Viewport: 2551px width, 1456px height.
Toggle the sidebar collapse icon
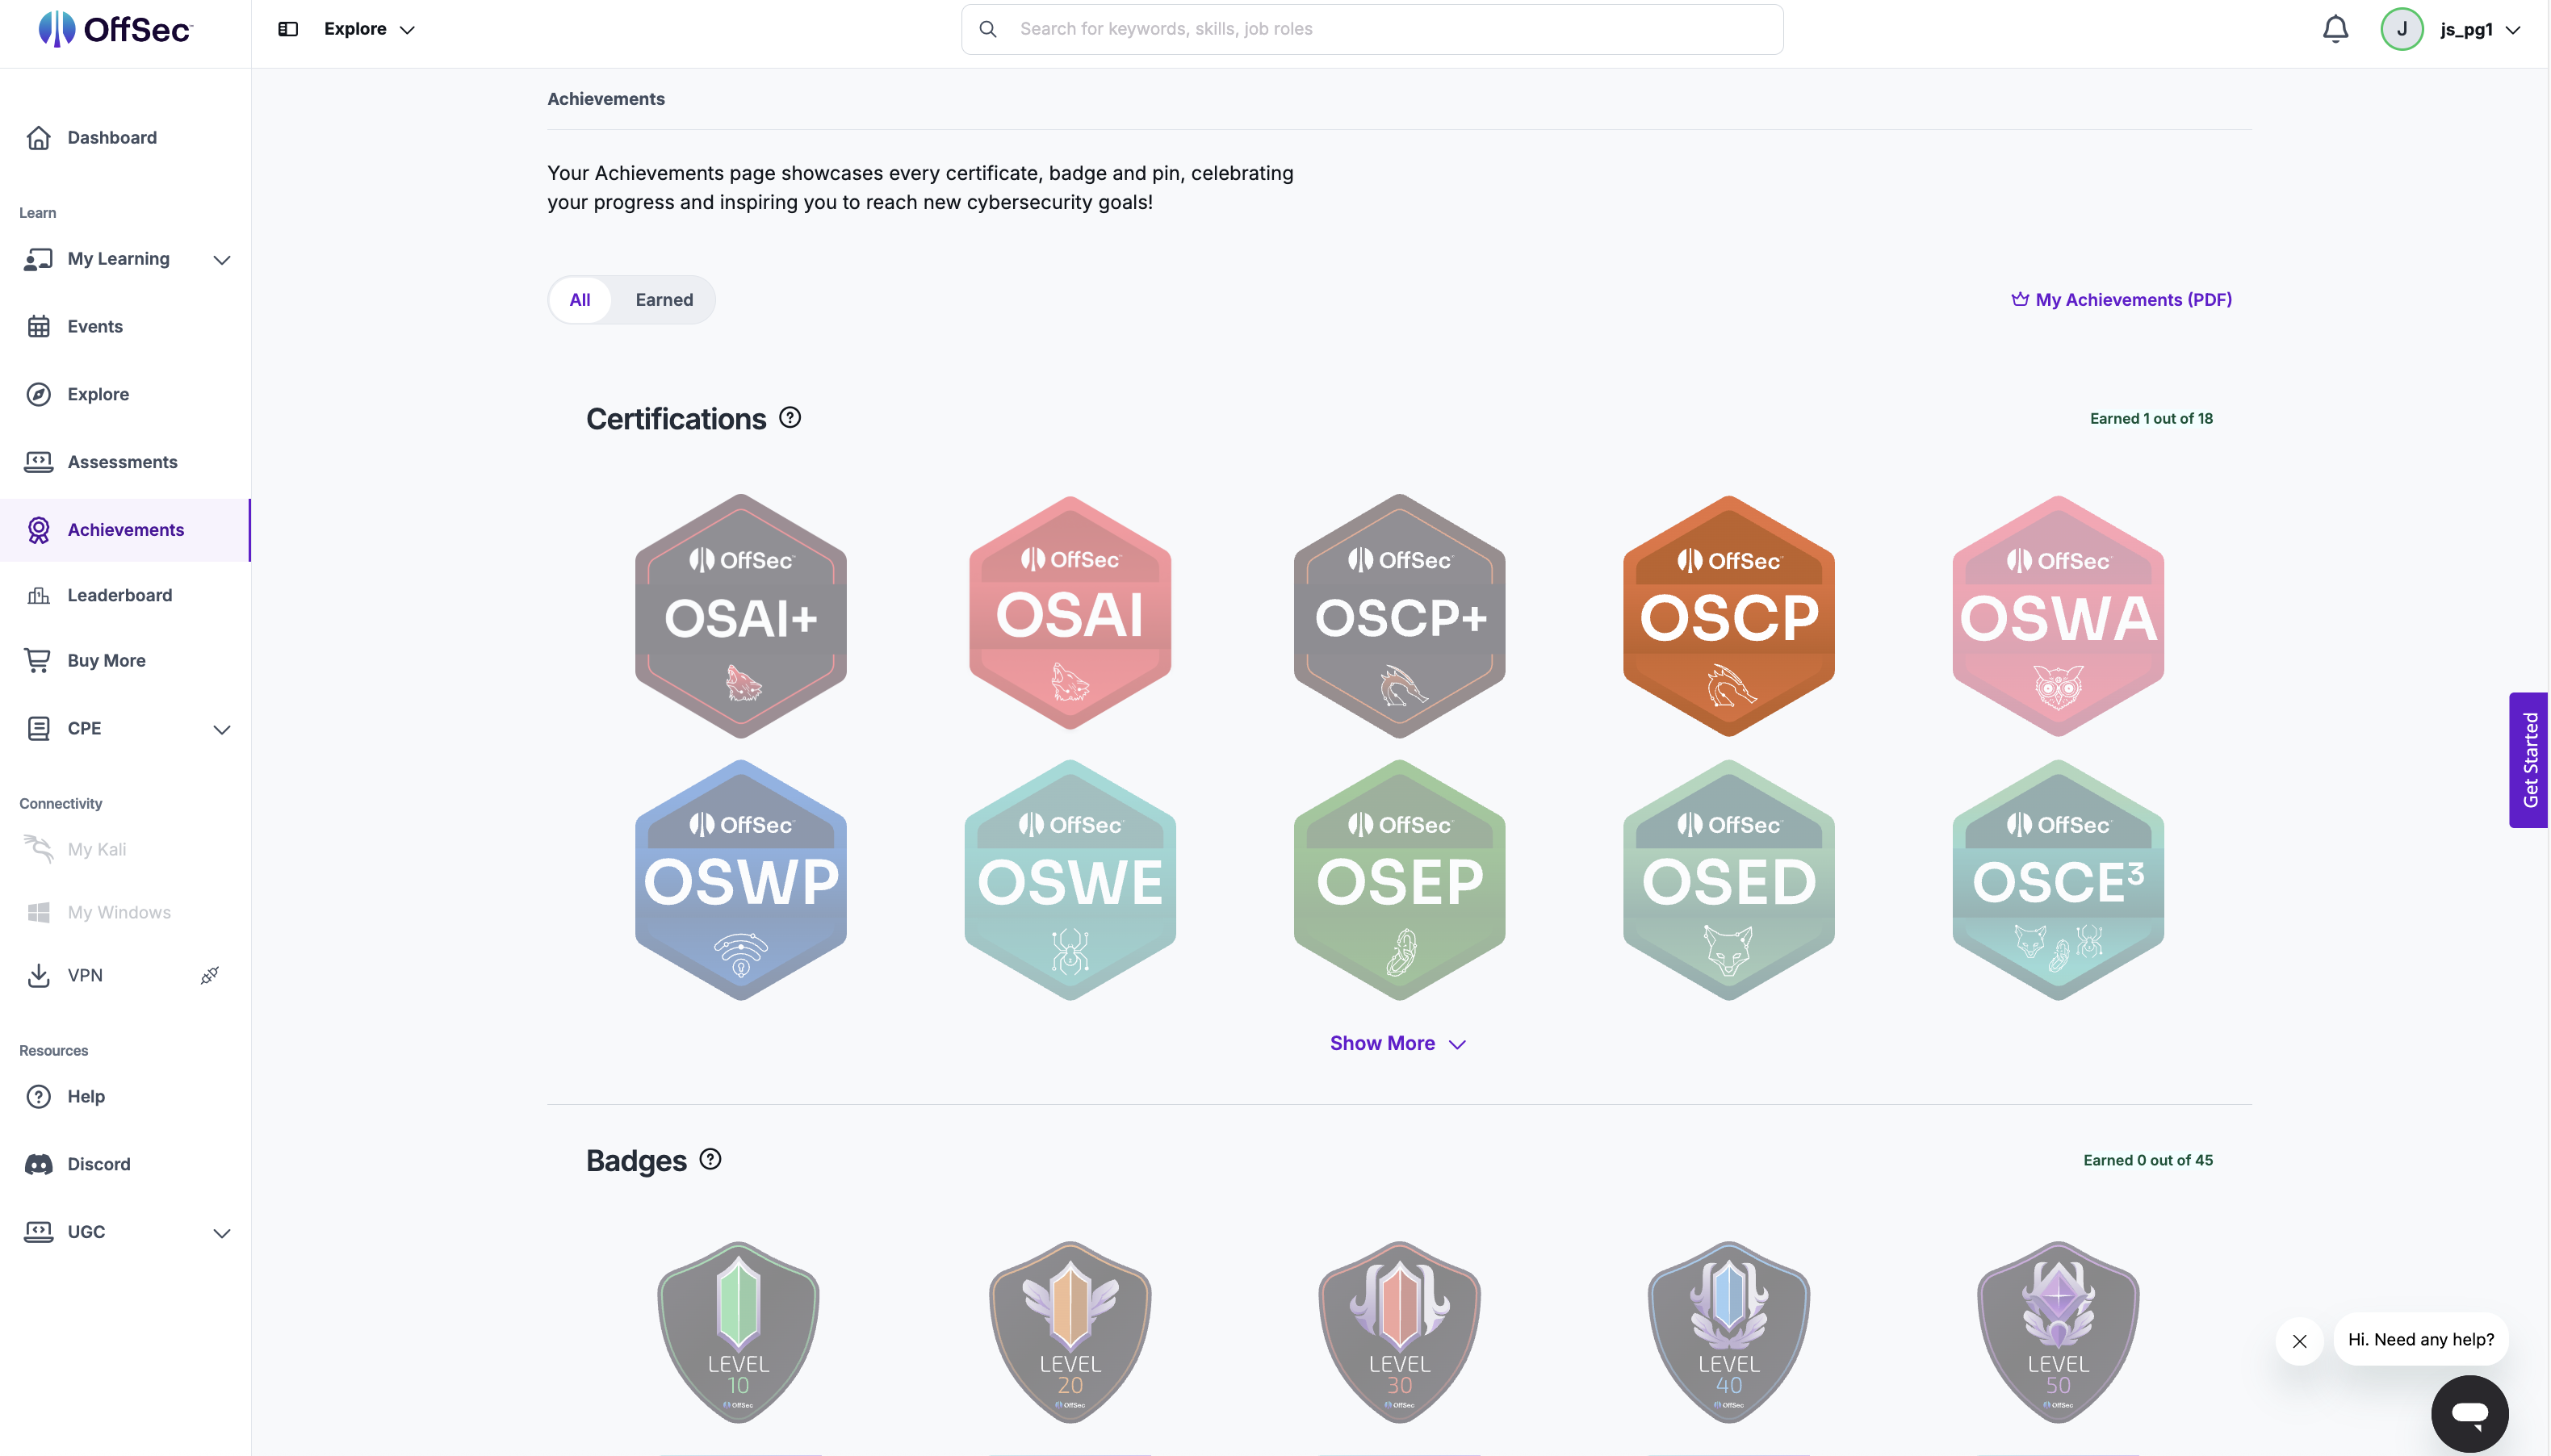click(x=288, y=29)
